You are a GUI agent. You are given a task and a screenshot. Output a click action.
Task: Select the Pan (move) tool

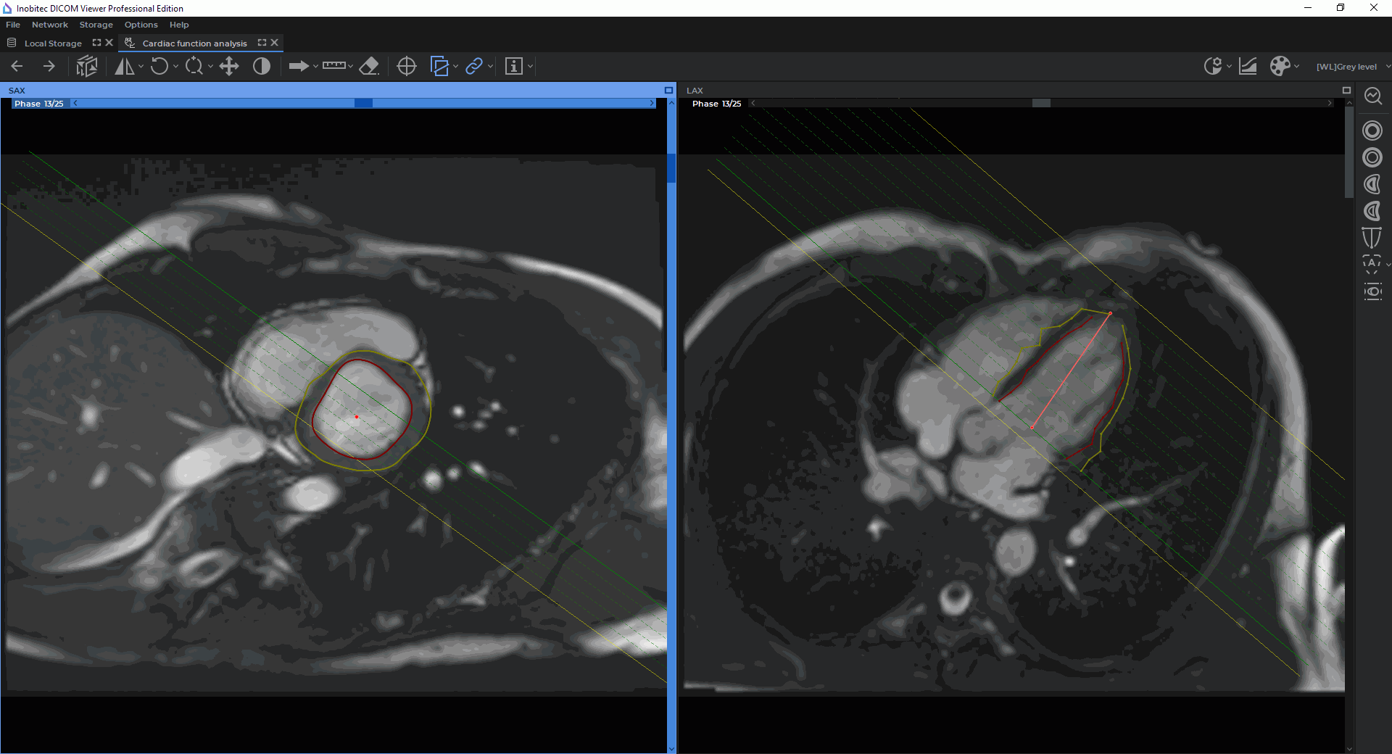[x=229, y=67]
